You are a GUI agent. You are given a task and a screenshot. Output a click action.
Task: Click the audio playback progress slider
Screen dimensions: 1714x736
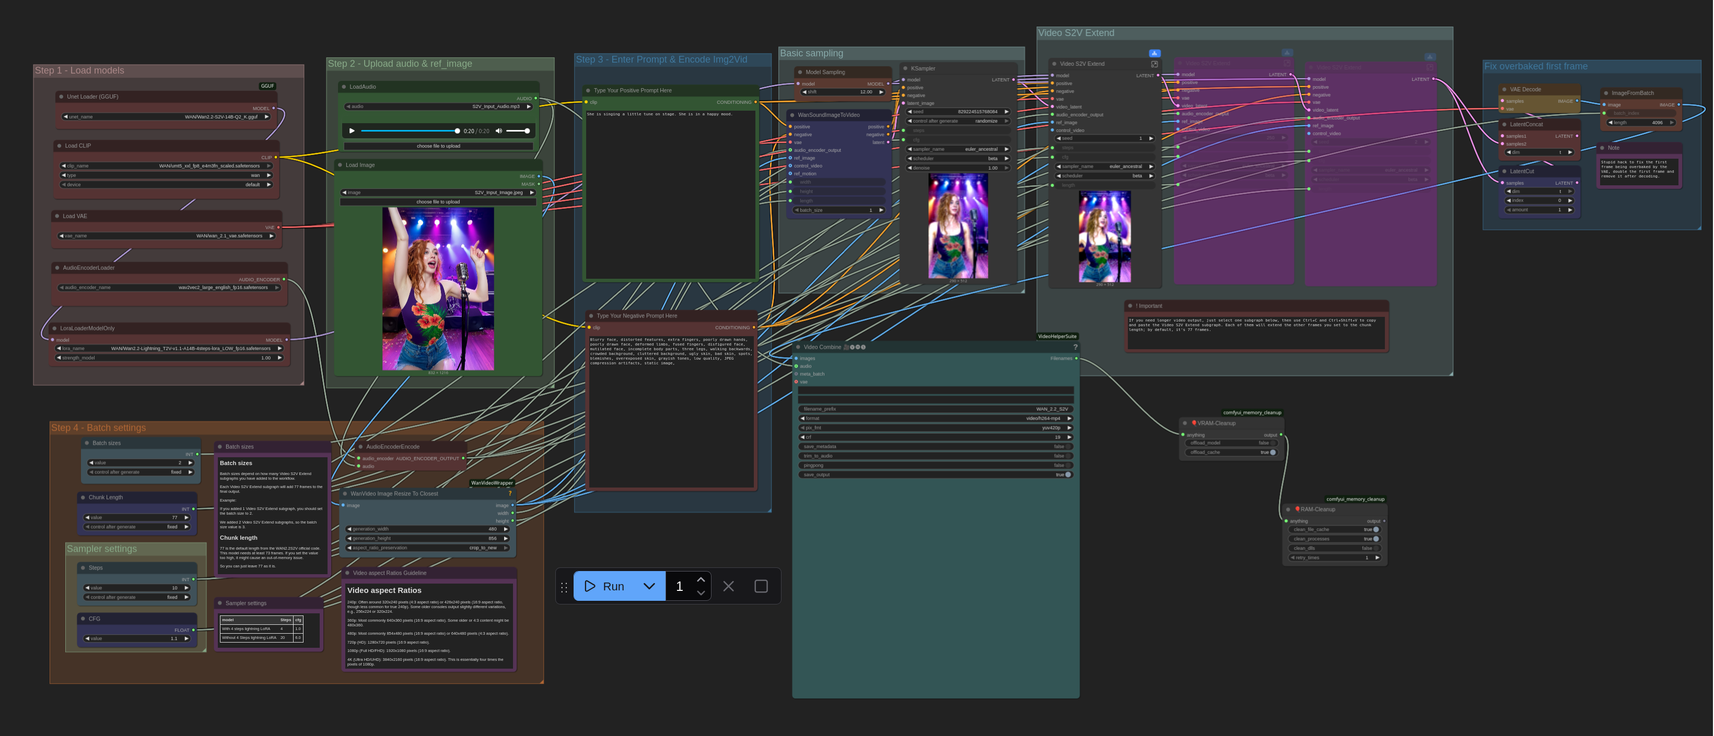tap(409, 131)
